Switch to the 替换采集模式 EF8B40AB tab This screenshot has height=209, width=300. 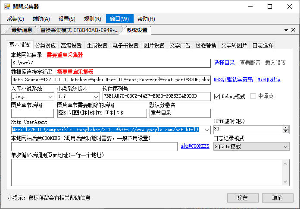pos(79,30)
